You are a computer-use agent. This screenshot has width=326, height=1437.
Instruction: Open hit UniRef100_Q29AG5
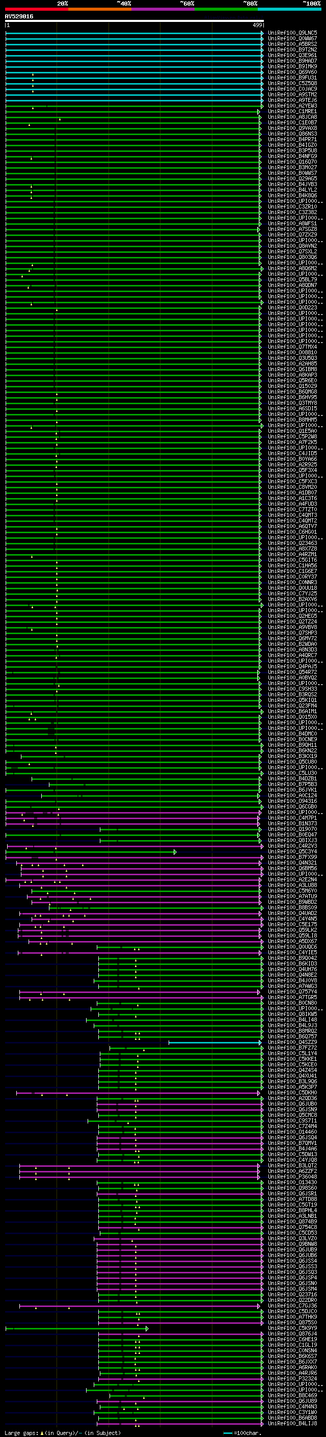click(292, 178)
